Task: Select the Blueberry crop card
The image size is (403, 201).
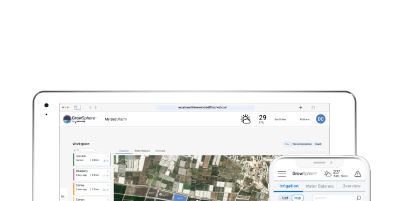Action: click(92, 174)
